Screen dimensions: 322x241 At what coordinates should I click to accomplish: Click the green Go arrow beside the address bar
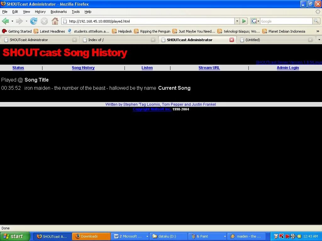[244, 21]
